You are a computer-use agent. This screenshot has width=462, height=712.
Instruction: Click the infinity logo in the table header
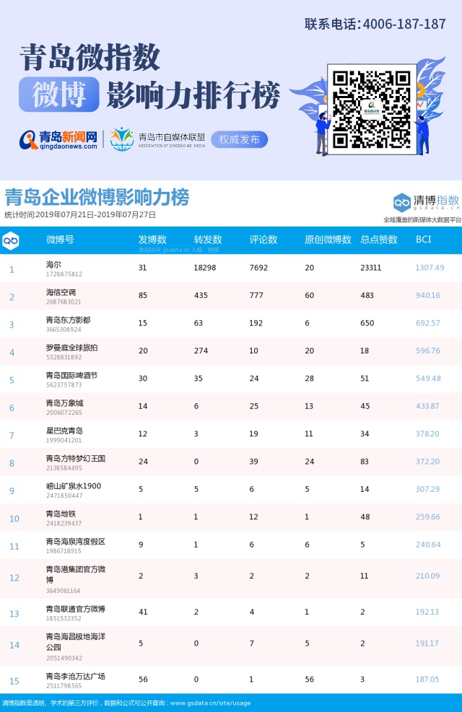(12, 240)
